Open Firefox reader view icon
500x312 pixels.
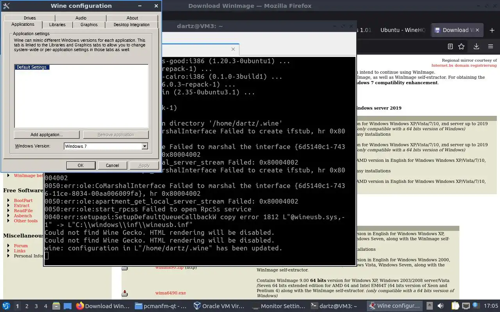point(450,46)
